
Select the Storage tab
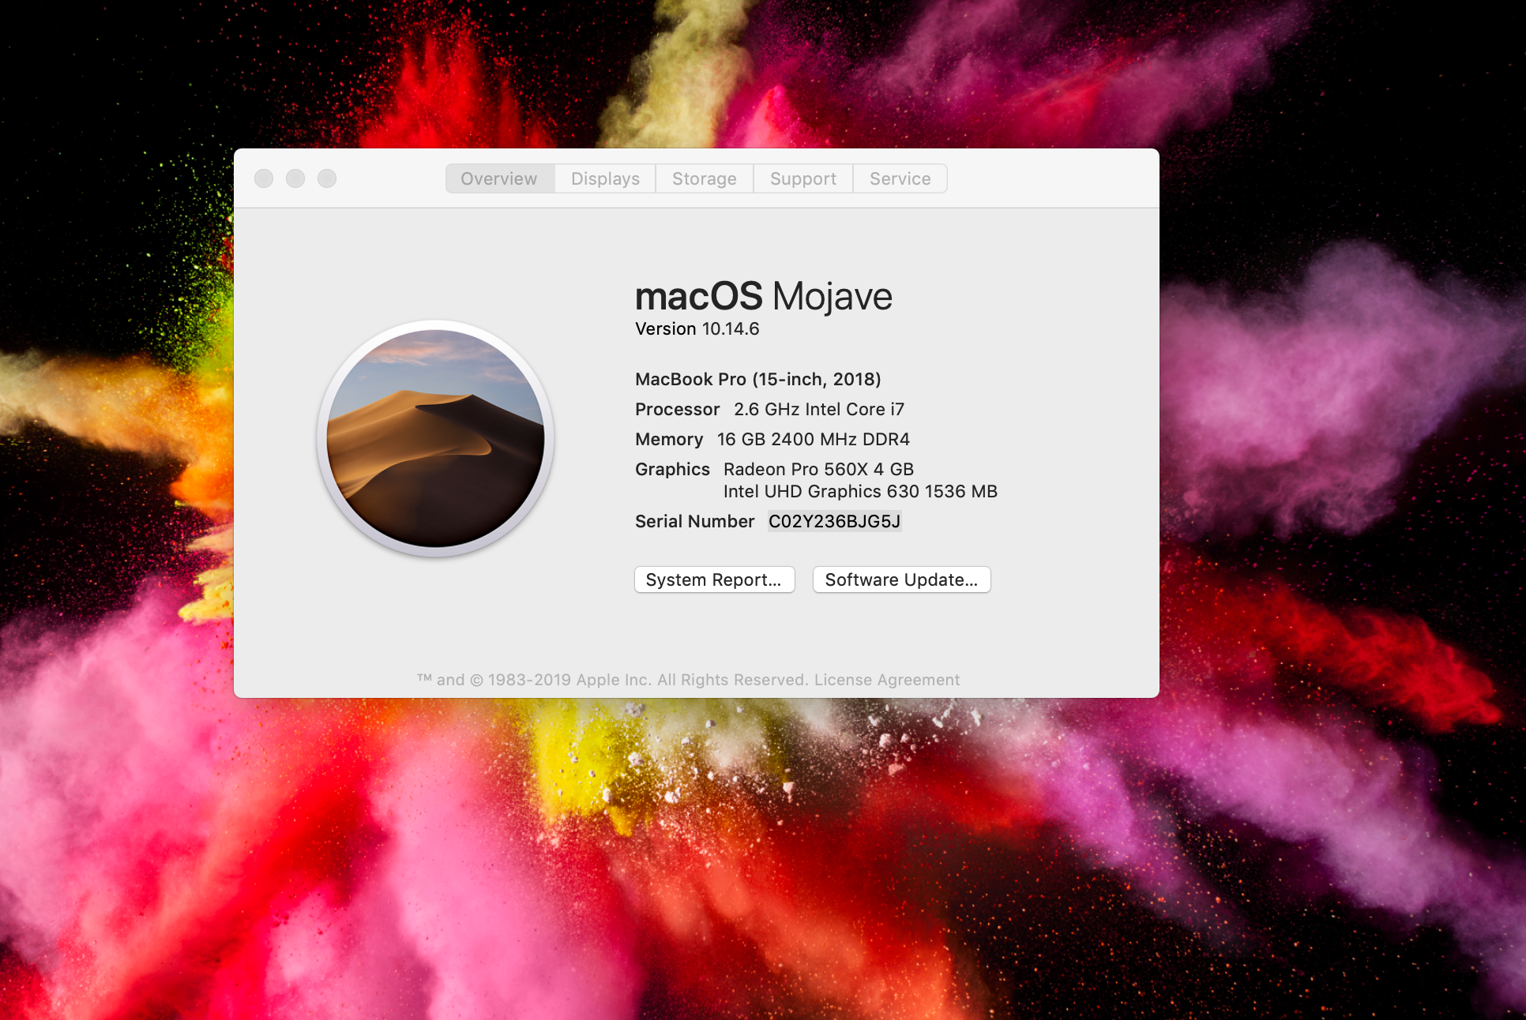704,178
